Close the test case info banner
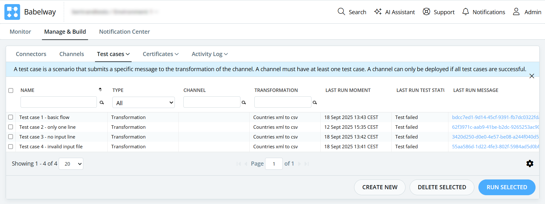Screen dimensions: 545x204 click(x=532, y=76)
